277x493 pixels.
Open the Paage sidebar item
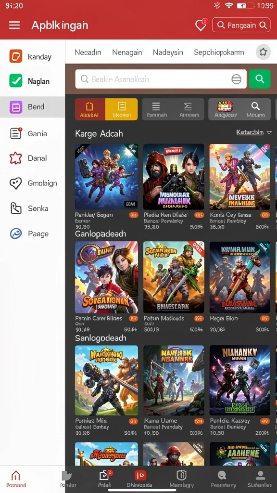point(33,234)
